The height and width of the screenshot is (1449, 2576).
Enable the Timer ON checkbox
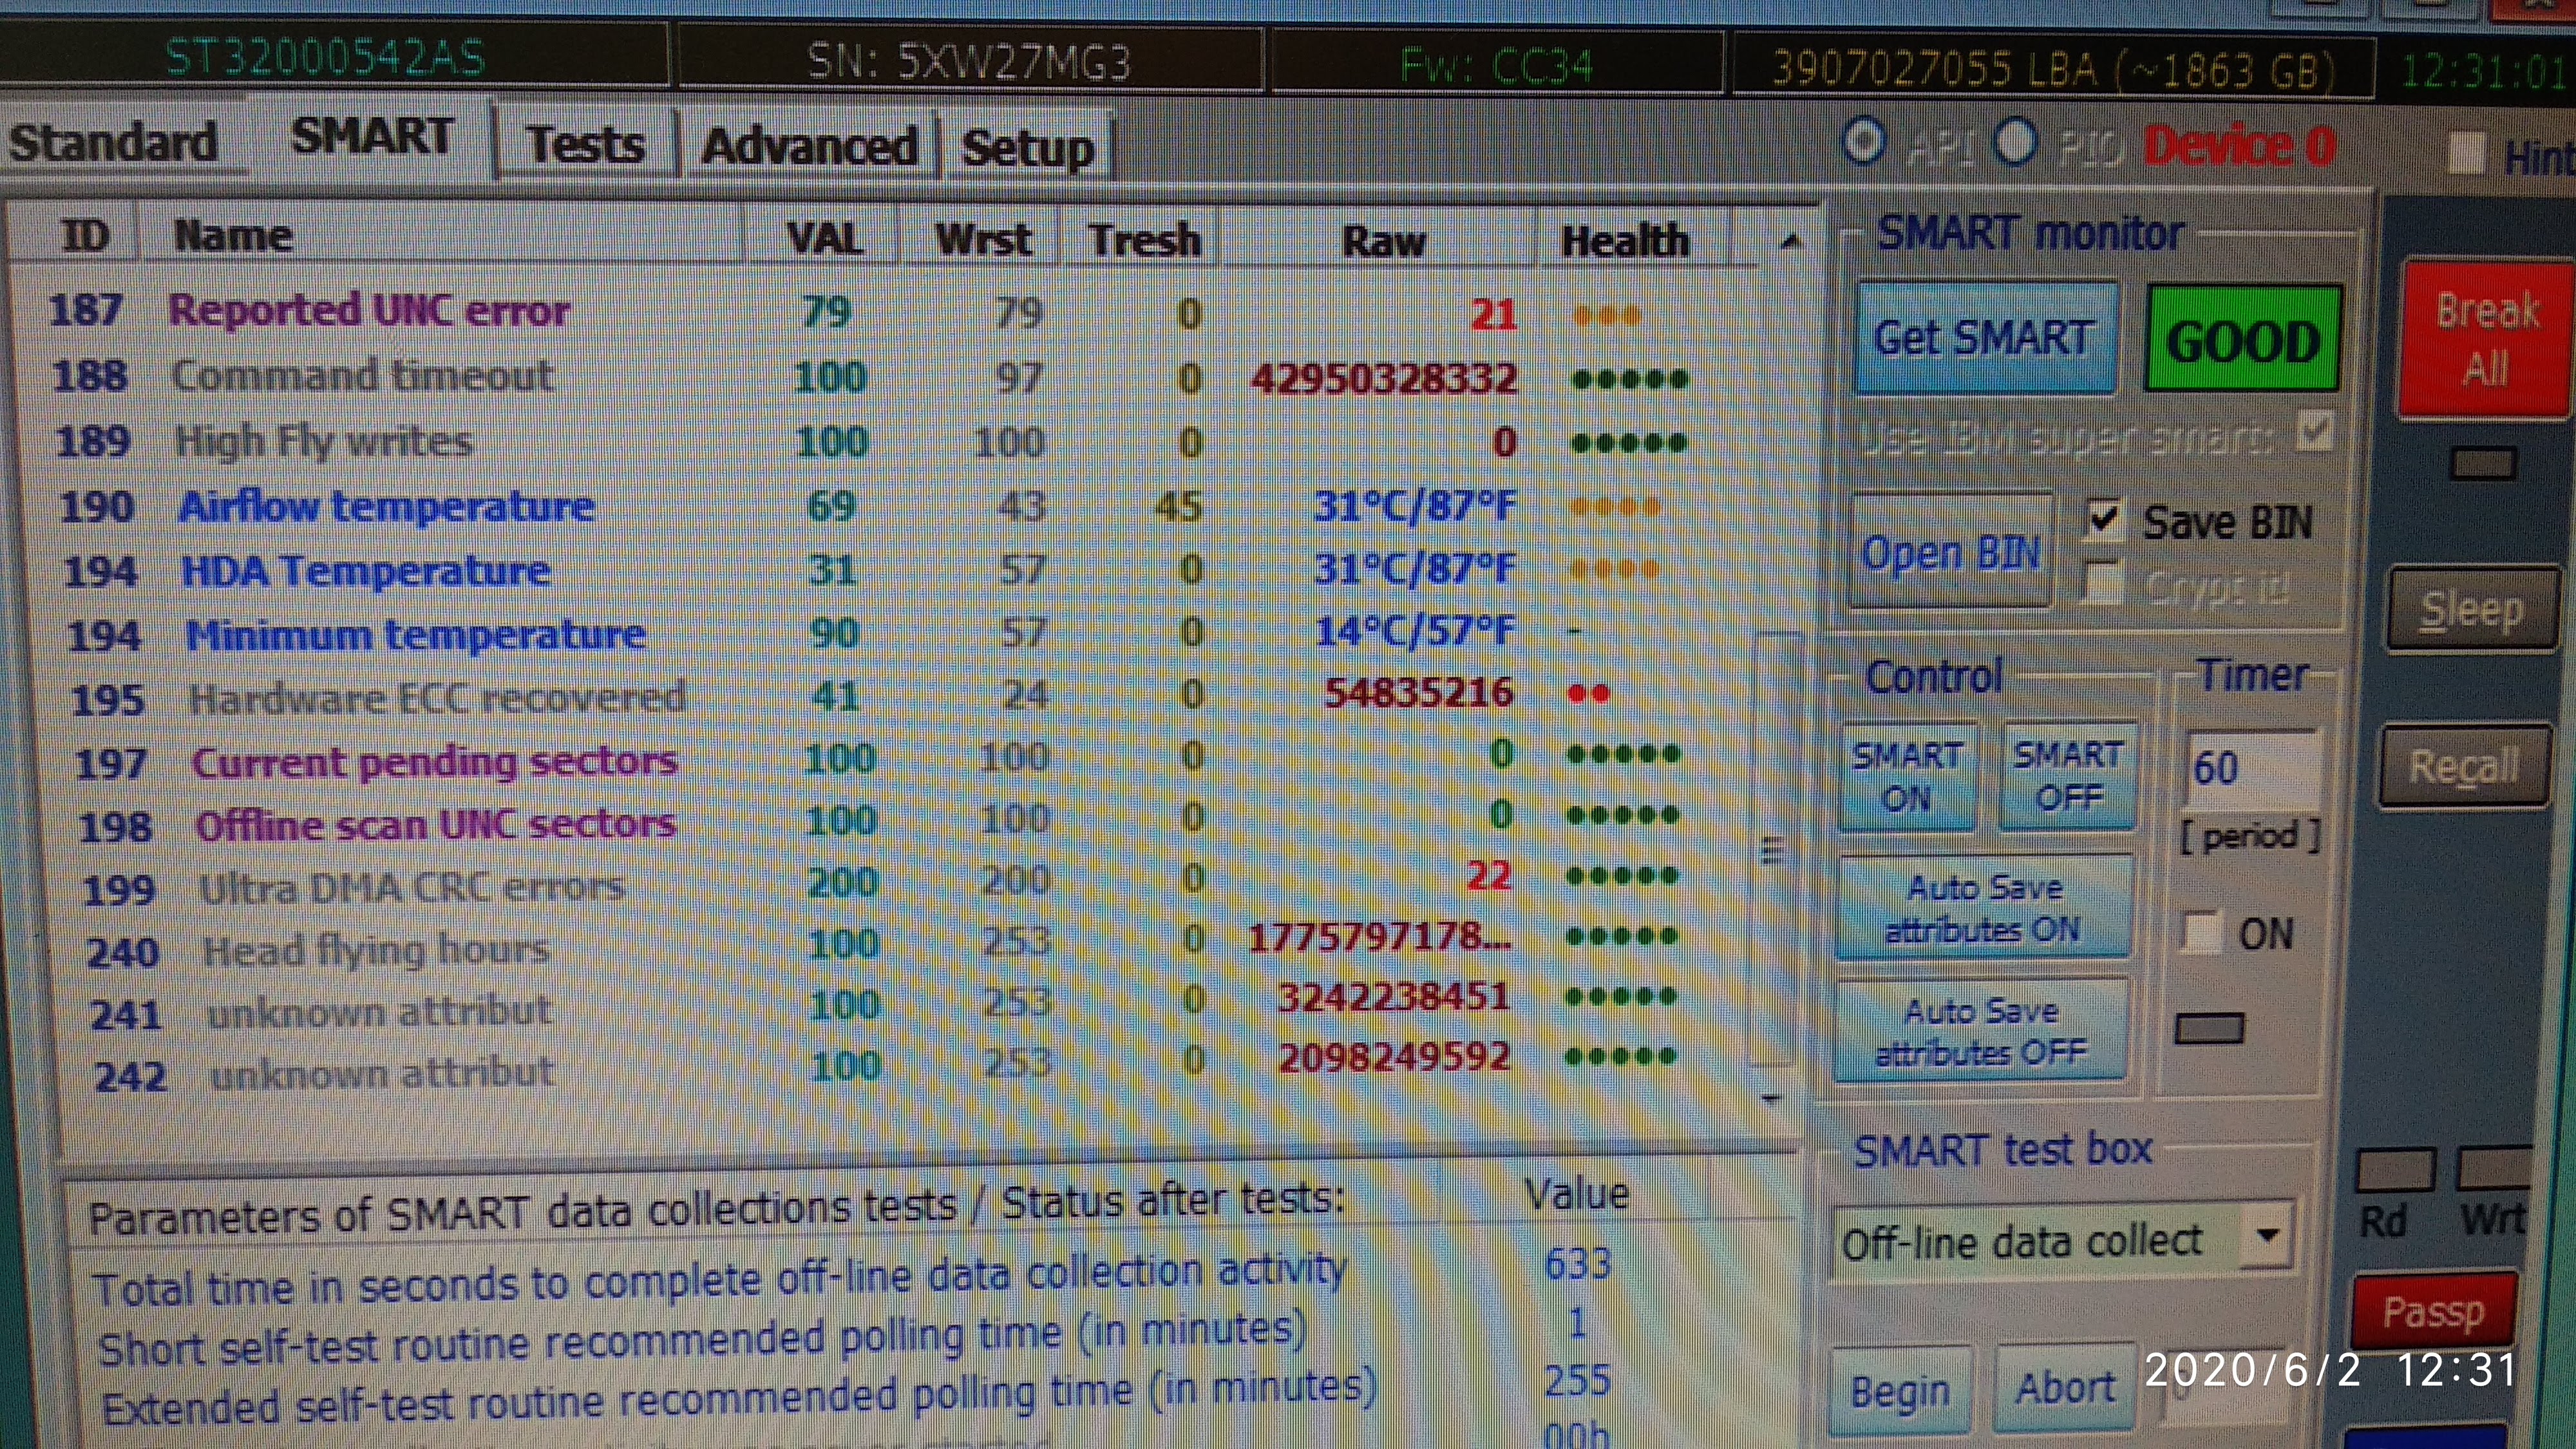click(2201, 932)
